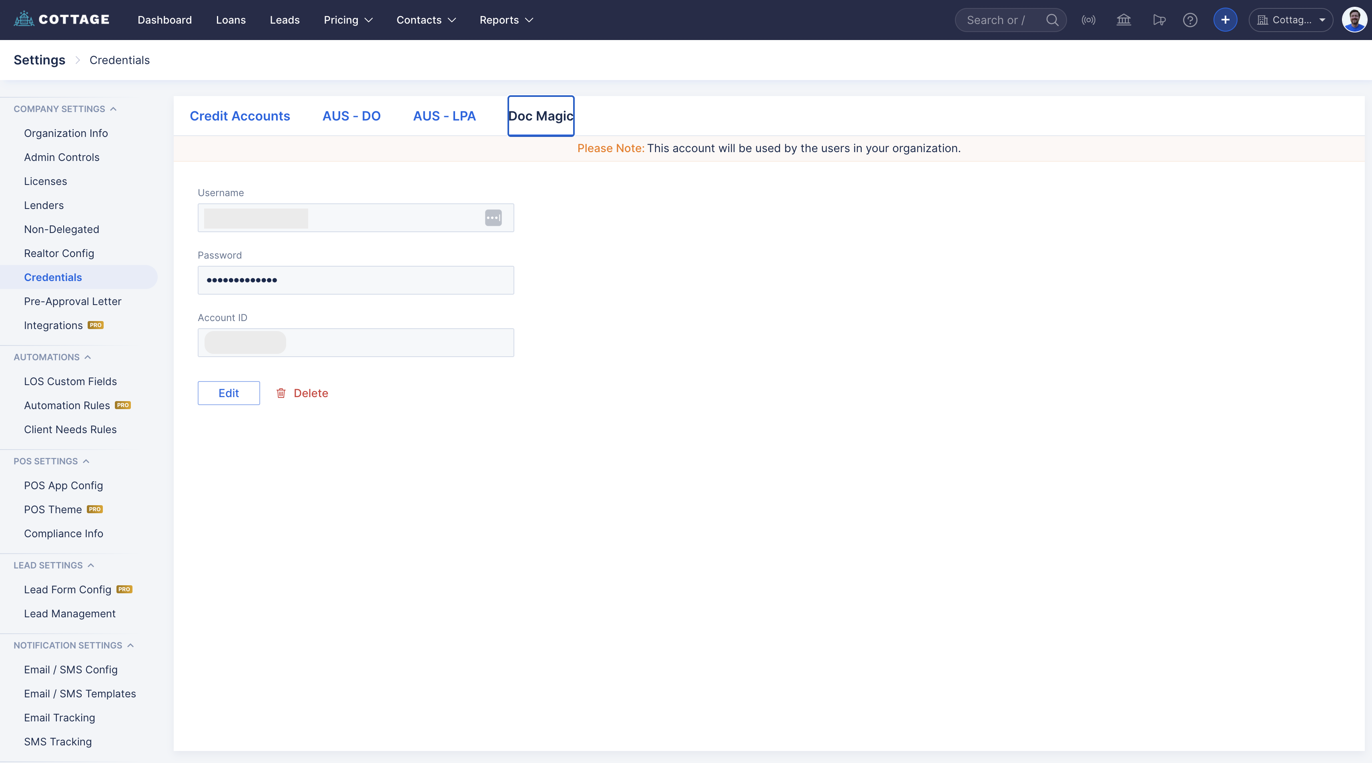Click the red Delete link

tap(302, 393)
